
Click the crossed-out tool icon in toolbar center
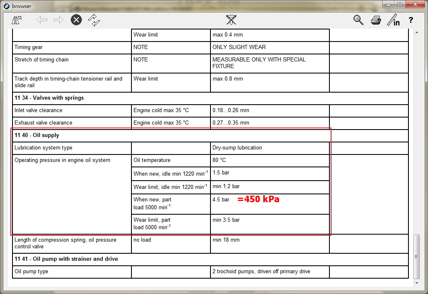[231, 20]
